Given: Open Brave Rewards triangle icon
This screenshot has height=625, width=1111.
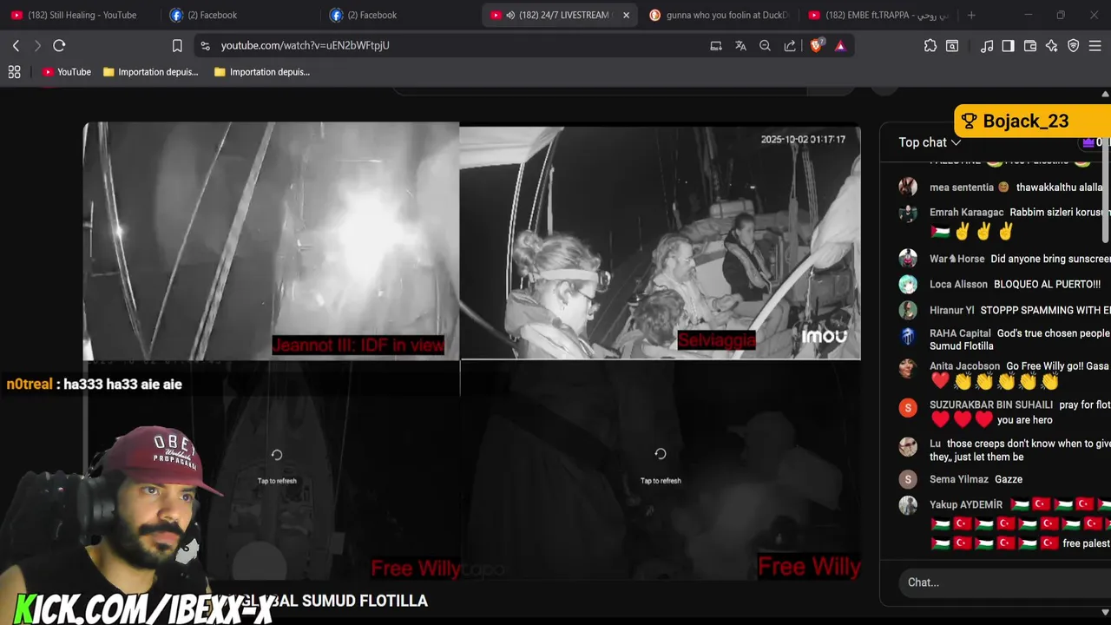Looking at the screenshot, I should point(840,46).
